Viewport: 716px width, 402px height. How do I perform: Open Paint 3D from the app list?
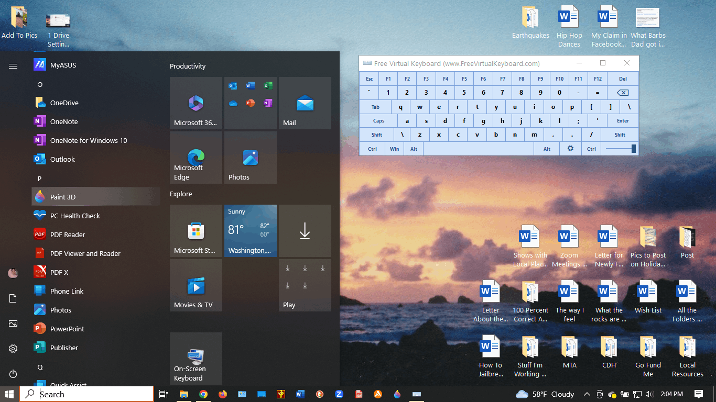tap(96, 197)
